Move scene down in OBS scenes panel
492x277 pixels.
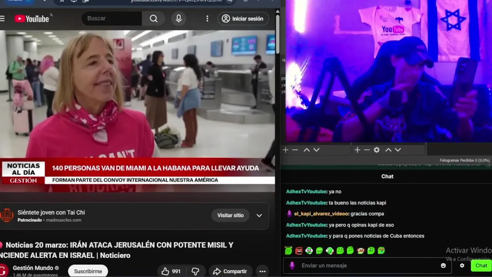[x=316, y=150]
